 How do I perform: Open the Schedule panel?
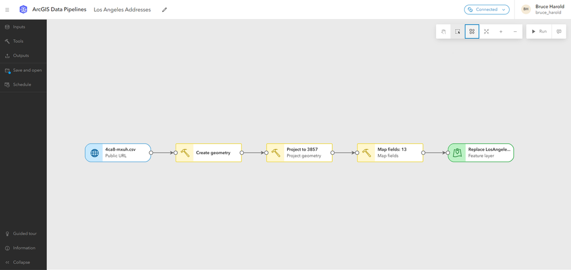[23, 84]
